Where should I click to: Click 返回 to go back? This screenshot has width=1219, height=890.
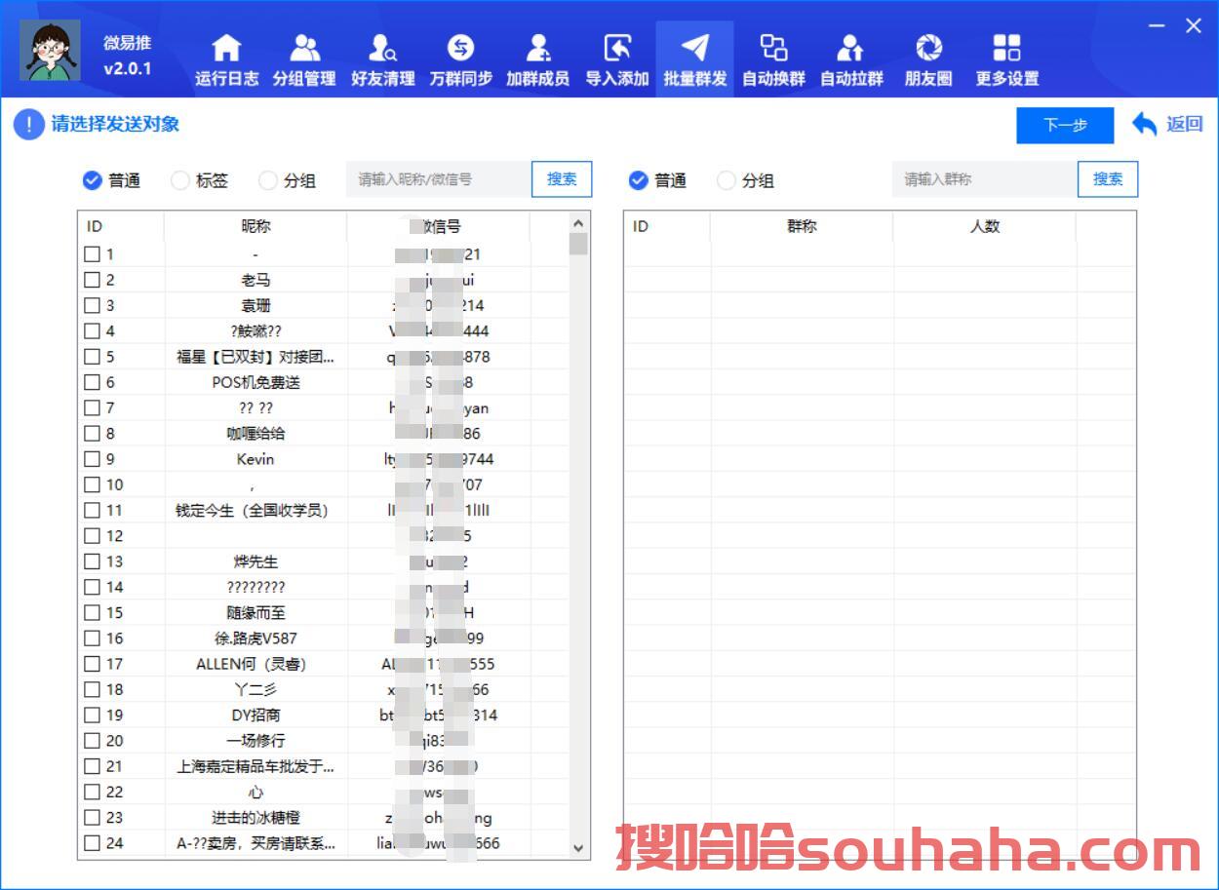click(1167, 124)
